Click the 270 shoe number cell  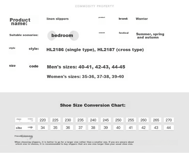(x=169, y=120)
